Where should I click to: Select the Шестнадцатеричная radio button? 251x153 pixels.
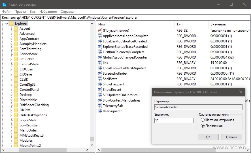tap(203, 120)
